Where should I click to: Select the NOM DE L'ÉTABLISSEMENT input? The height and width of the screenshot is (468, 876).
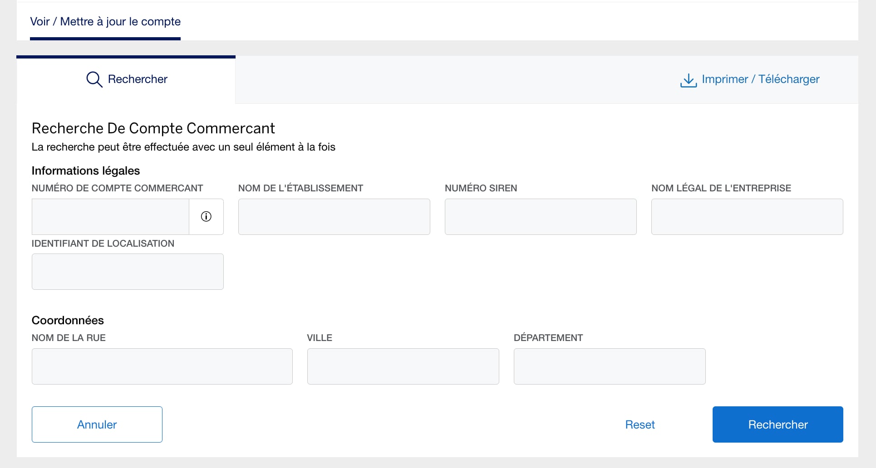334,217
